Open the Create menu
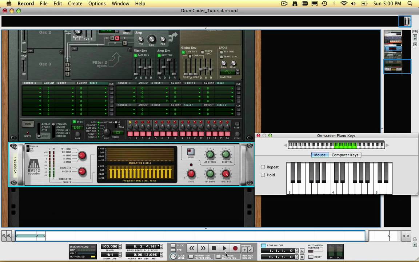Screen dimensions: 419x262 [x=75, y=4]
